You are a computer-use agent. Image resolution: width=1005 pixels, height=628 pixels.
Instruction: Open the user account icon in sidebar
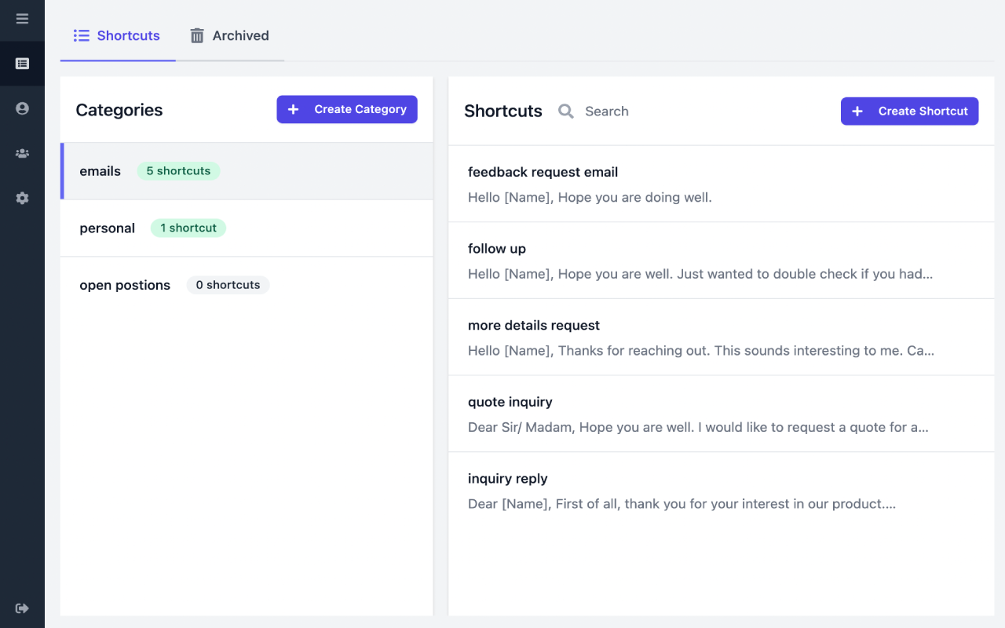(22, 108)
